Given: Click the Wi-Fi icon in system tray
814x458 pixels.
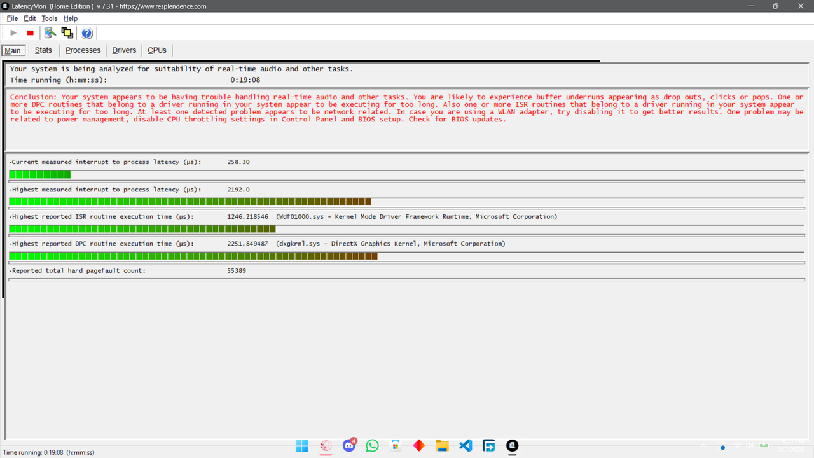Looking at the screenshot, I should (738, 445).
